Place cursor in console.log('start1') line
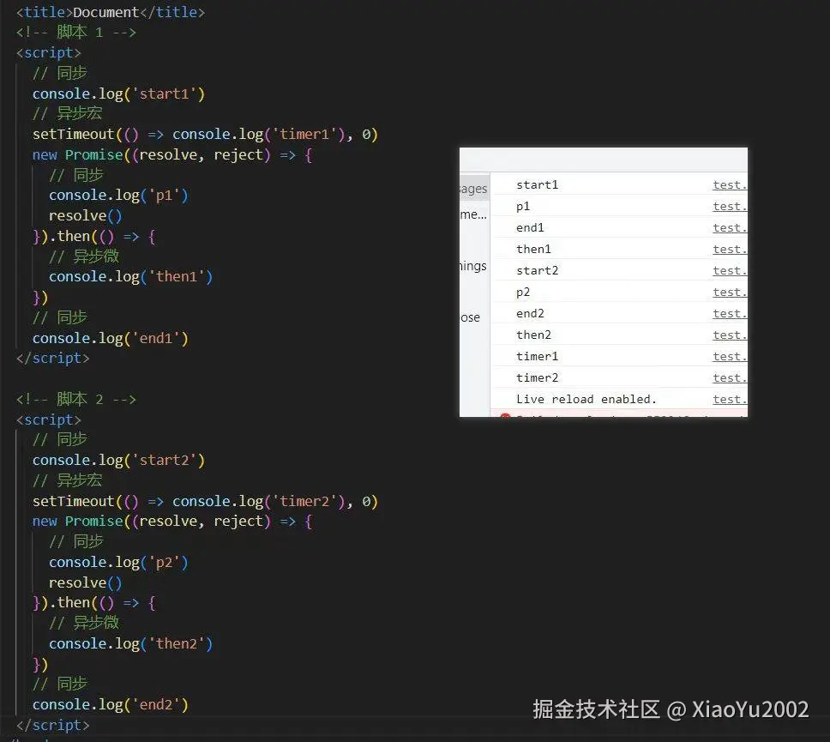Image resolution: width=830 pixels, height=742 pixels. pos(118,94)
